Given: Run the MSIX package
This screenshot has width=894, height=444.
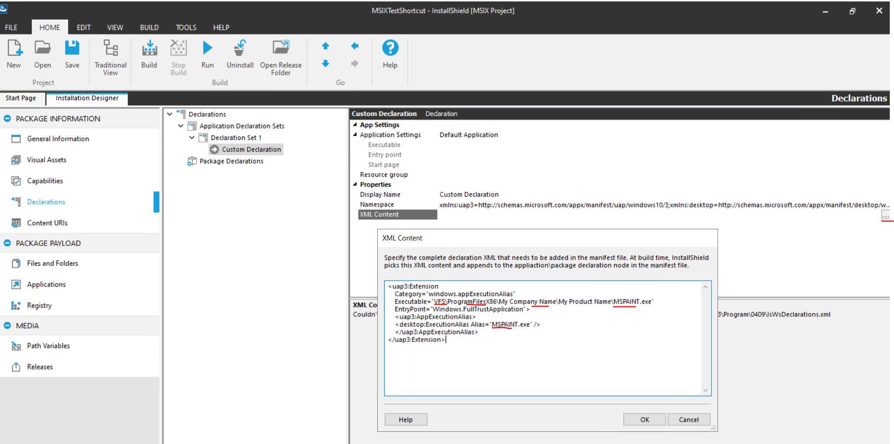Looking at the screenshot, I should 207,56.
